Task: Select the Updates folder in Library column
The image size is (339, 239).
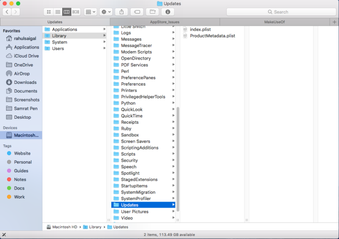Action: point(143,205)
